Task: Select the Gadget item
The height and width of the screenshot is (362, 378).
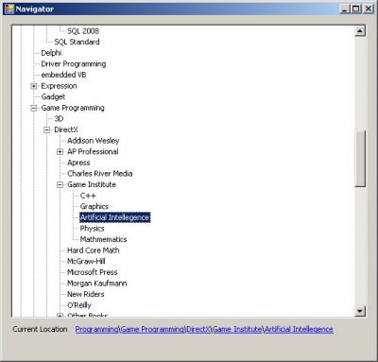Action: click(x=53, y=97)
